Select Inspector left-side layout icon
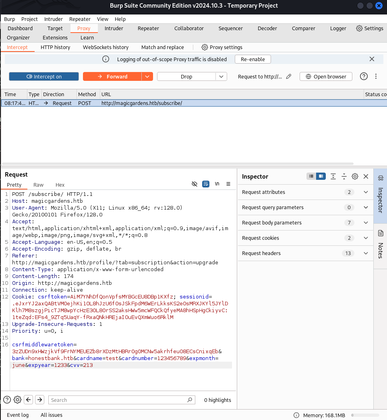This screenshot has width=387, height=420. click(311, 176)
